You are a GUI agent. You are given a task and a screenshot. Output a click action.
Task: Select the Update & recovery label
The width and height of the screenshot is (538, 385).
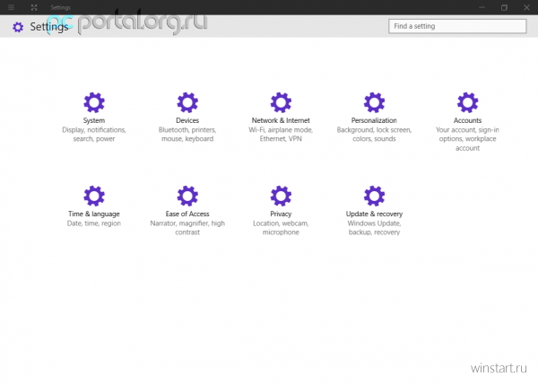(x=374, y=214)
